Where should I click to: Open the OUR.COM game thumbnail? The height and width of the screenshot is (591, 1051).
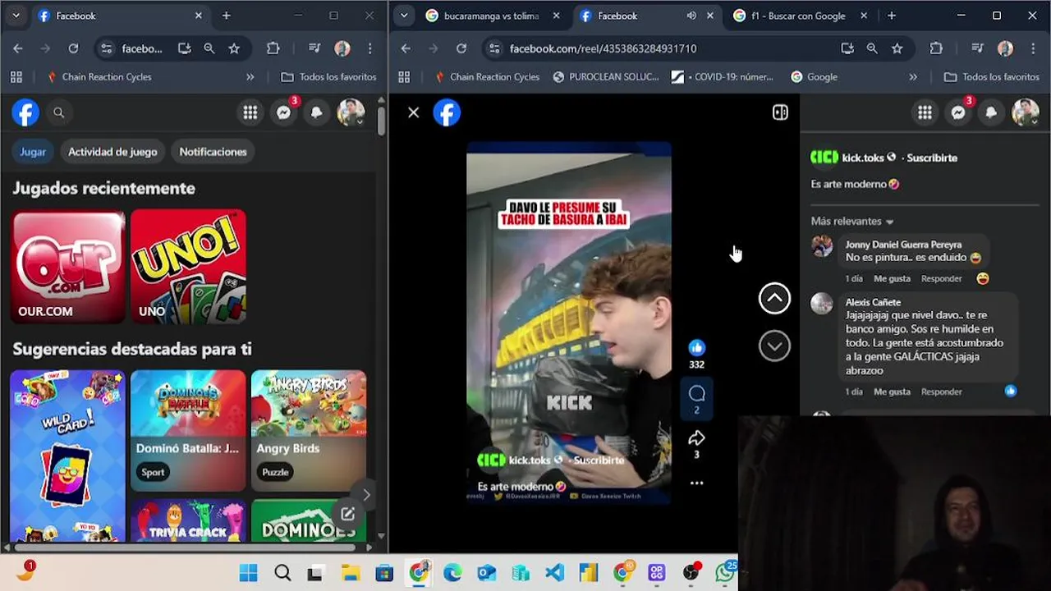pos(68,266)
